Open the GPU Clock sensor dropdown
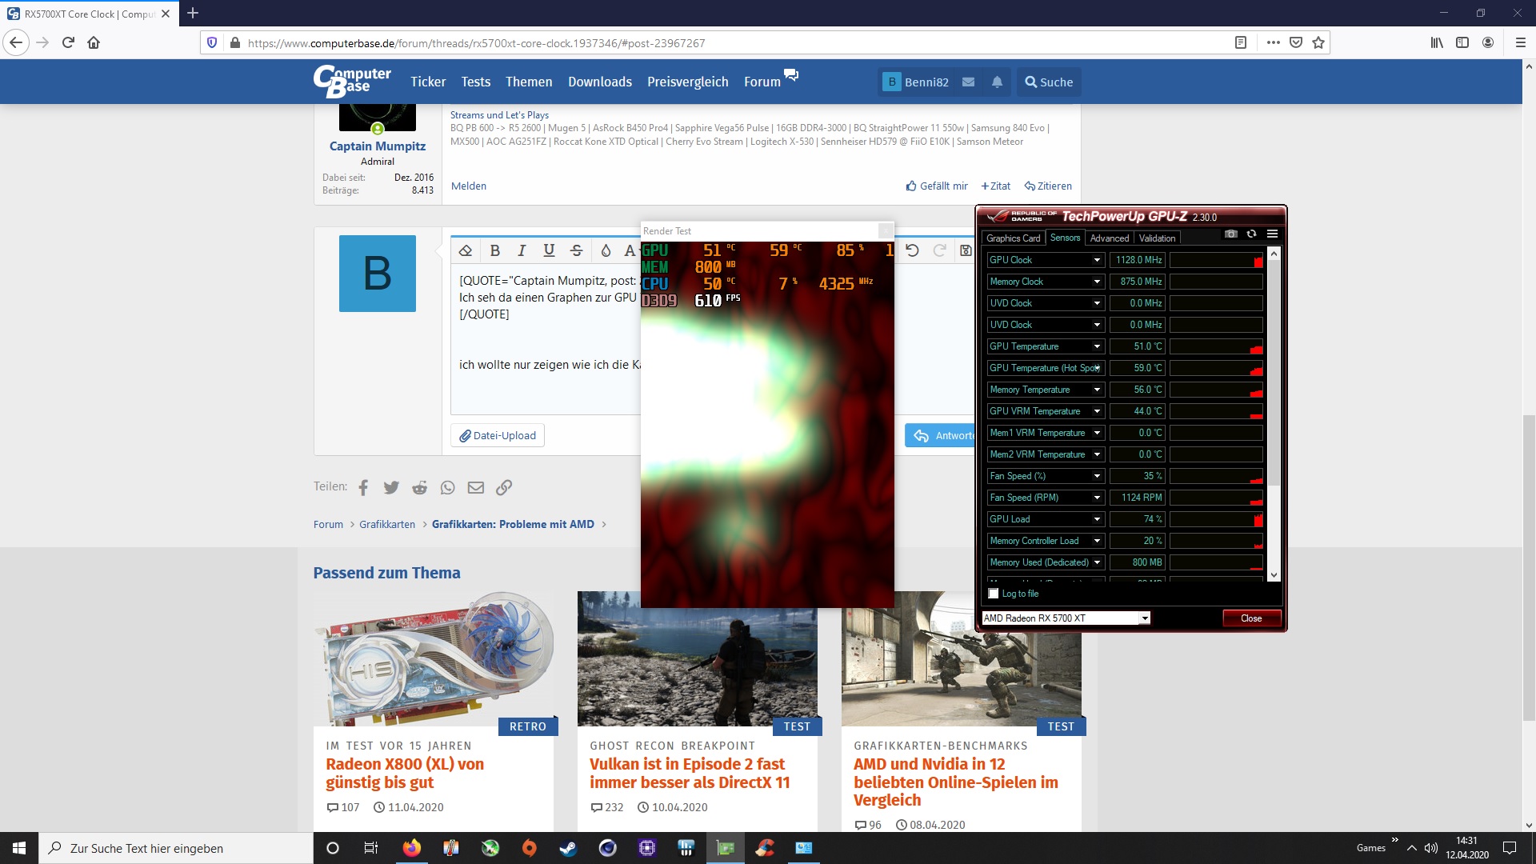This screenshot has height=864, width=1536. [1097, 260]
